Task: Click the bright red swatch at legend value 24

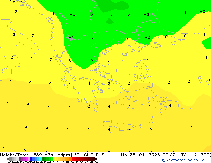Action: (x=73, y=159)
